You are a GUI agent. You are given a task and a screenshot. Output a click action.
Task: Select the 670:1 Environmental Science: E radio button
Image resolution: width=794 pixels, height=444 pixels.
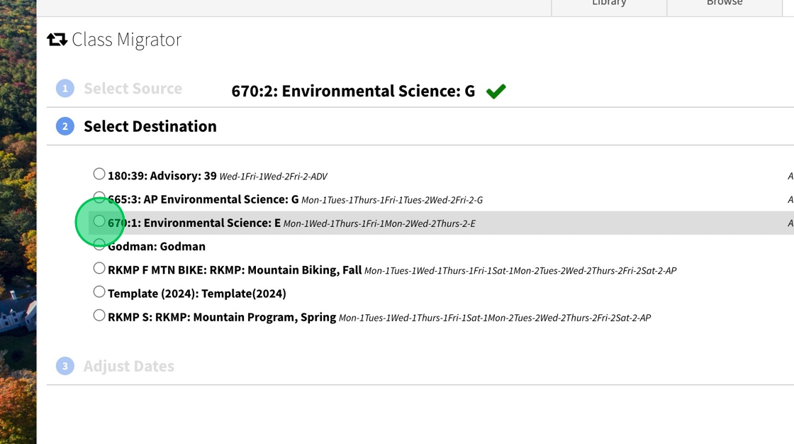pyautogui.click(x=99, y=221)
